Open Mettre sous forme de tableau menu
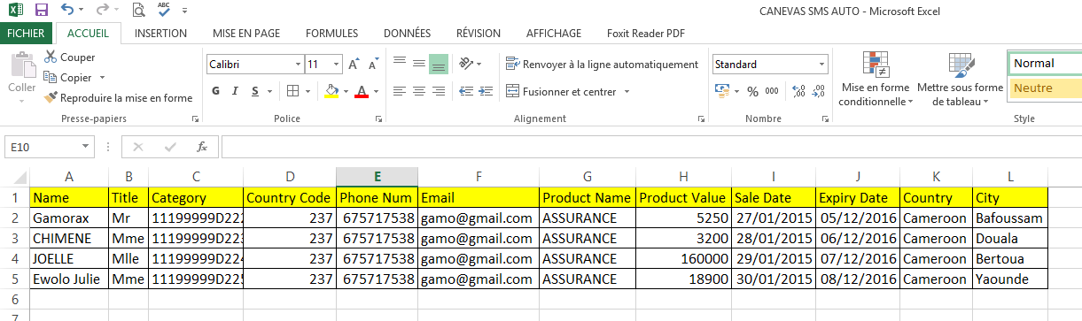The image size is (1082, 321). click(960, 79)
